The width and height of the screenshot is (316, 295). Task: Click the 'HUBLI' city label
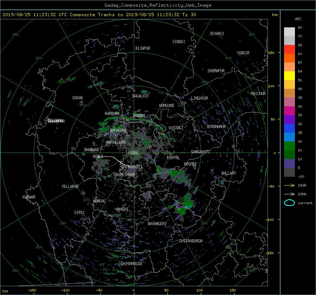98,156
